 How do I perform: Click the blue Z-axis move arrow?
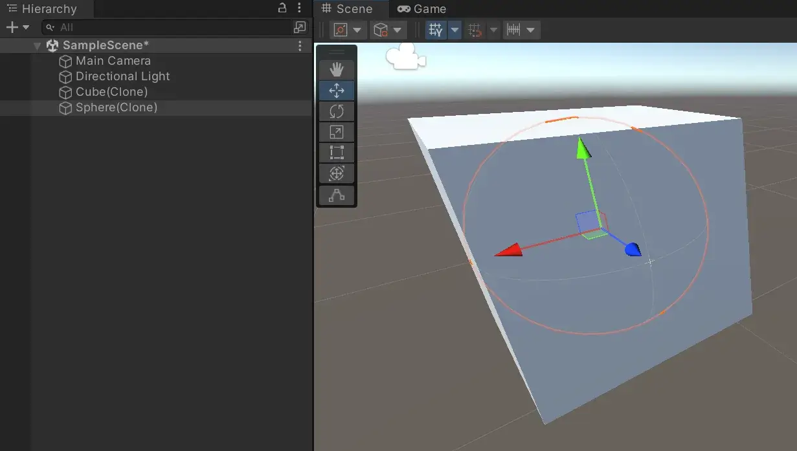pyautogui.click(x=633, y=249)
